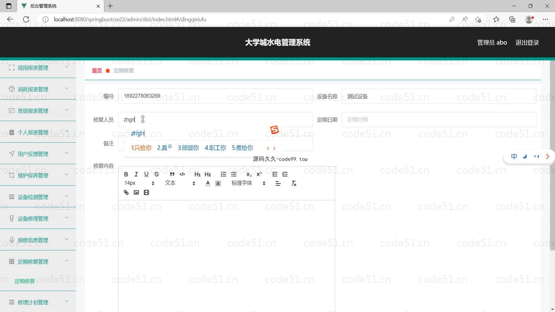Focus the 设备名称 input field
Image resolution: width=555 pixels, height=312 pixels.
pos(439,96)
